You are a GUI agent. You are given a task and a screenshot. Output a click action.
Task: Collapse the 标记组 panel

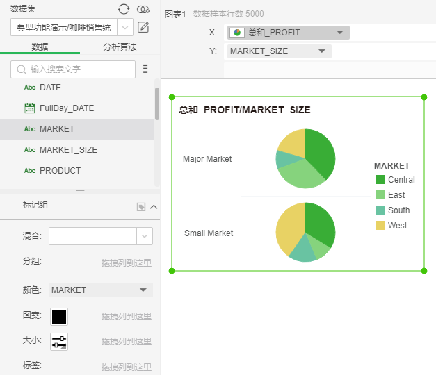[154, 206]
